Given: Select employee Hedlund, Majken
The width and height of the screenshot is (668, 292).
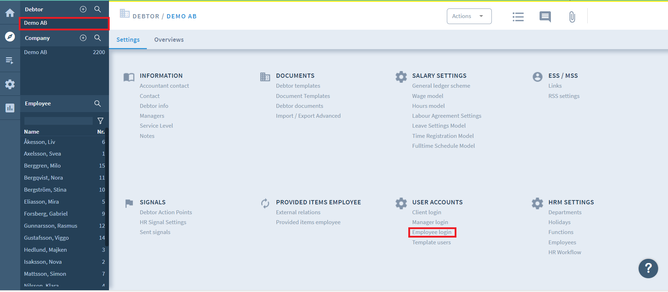Looking at the screenshot, I should tap(64, 250).
